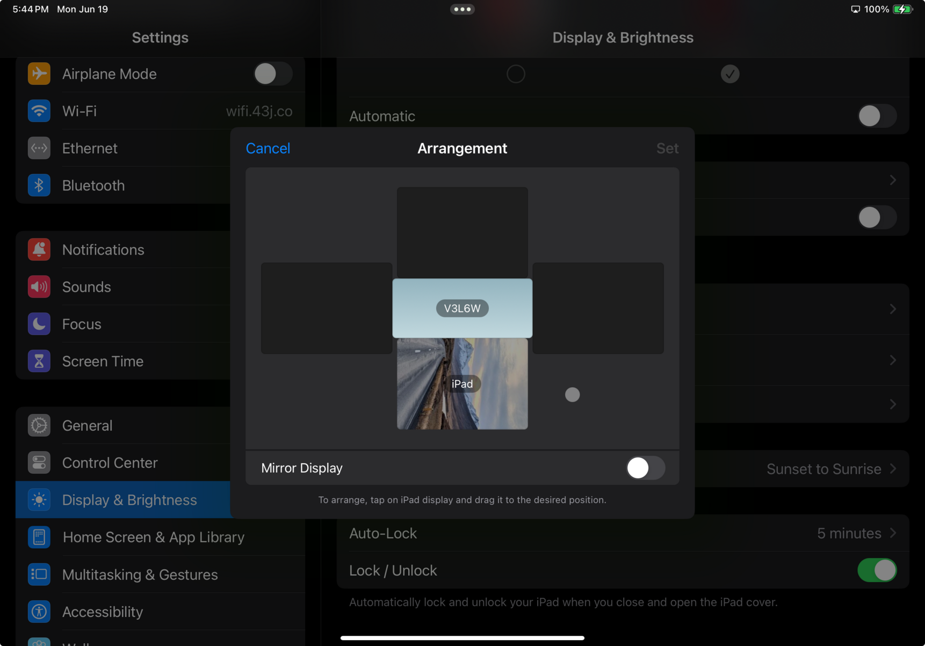925x646 pixels.
Task: Open Home Screen & App Library settings
Action: coord(153,537)
